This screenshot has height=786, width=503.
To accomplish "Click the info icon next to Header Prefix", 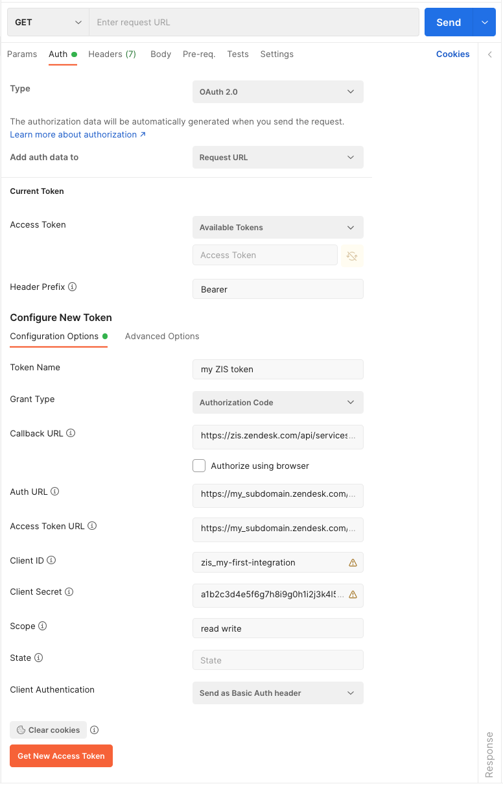I will 73,287.
